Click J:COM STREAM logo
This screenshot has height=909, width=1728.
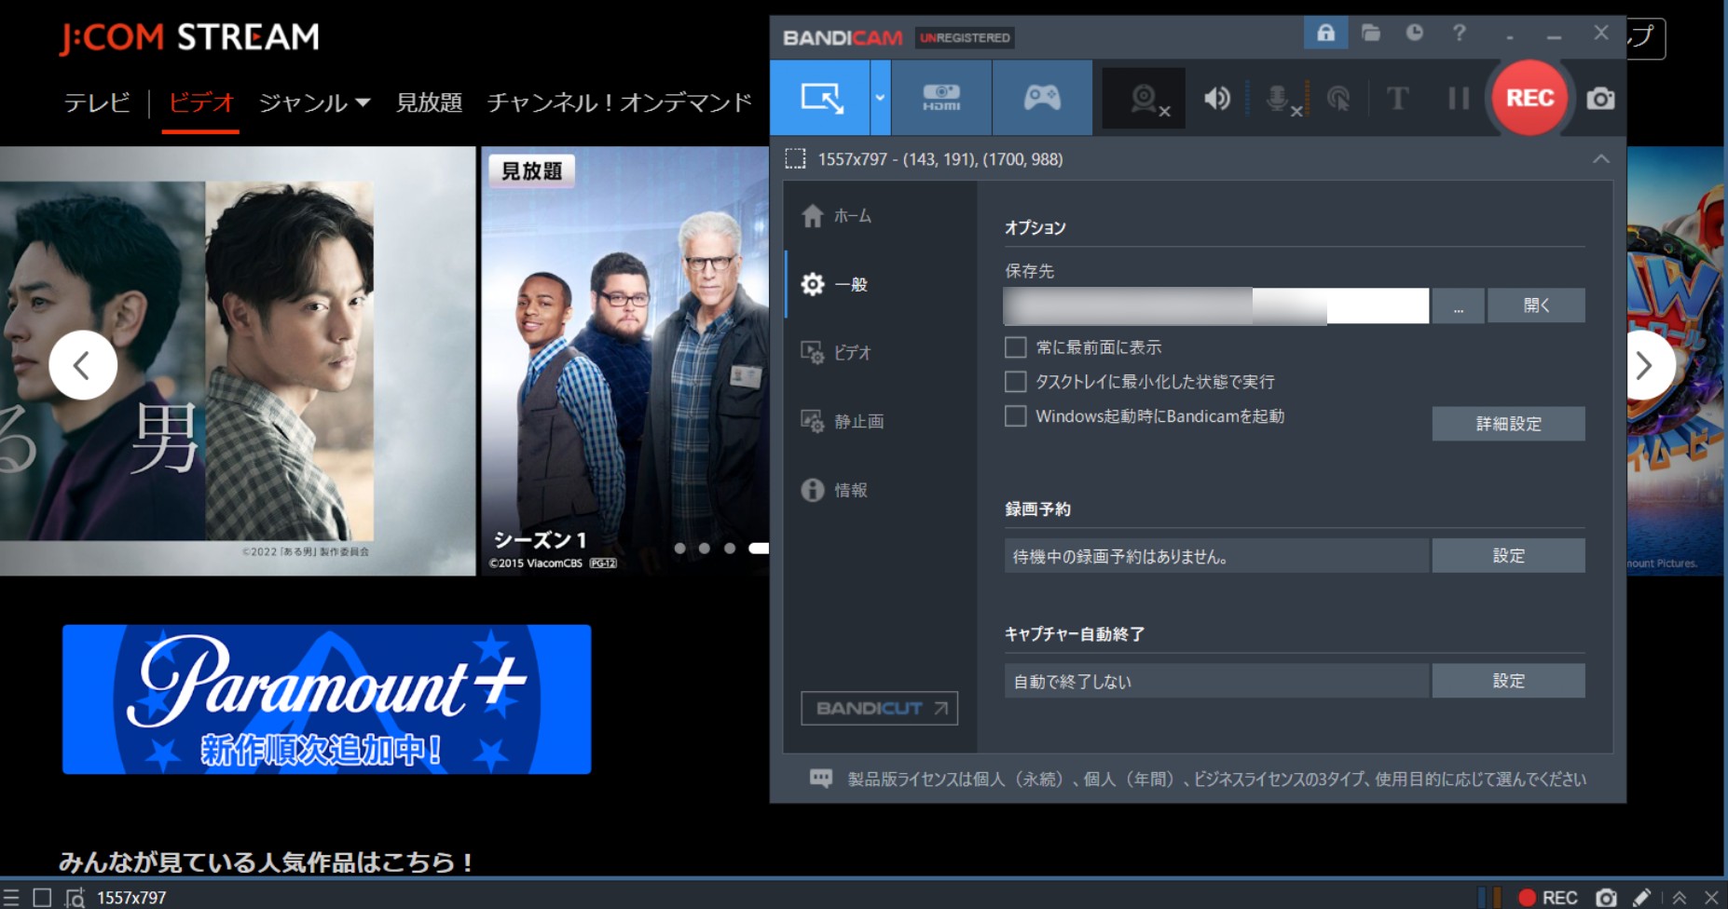(x=189, y=37)
